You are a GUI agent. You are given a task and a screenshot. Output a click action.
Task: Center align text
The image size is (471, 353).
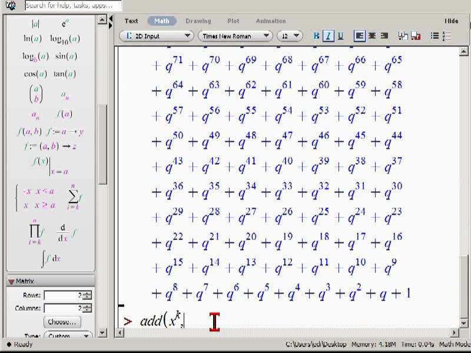click(372, 36)
